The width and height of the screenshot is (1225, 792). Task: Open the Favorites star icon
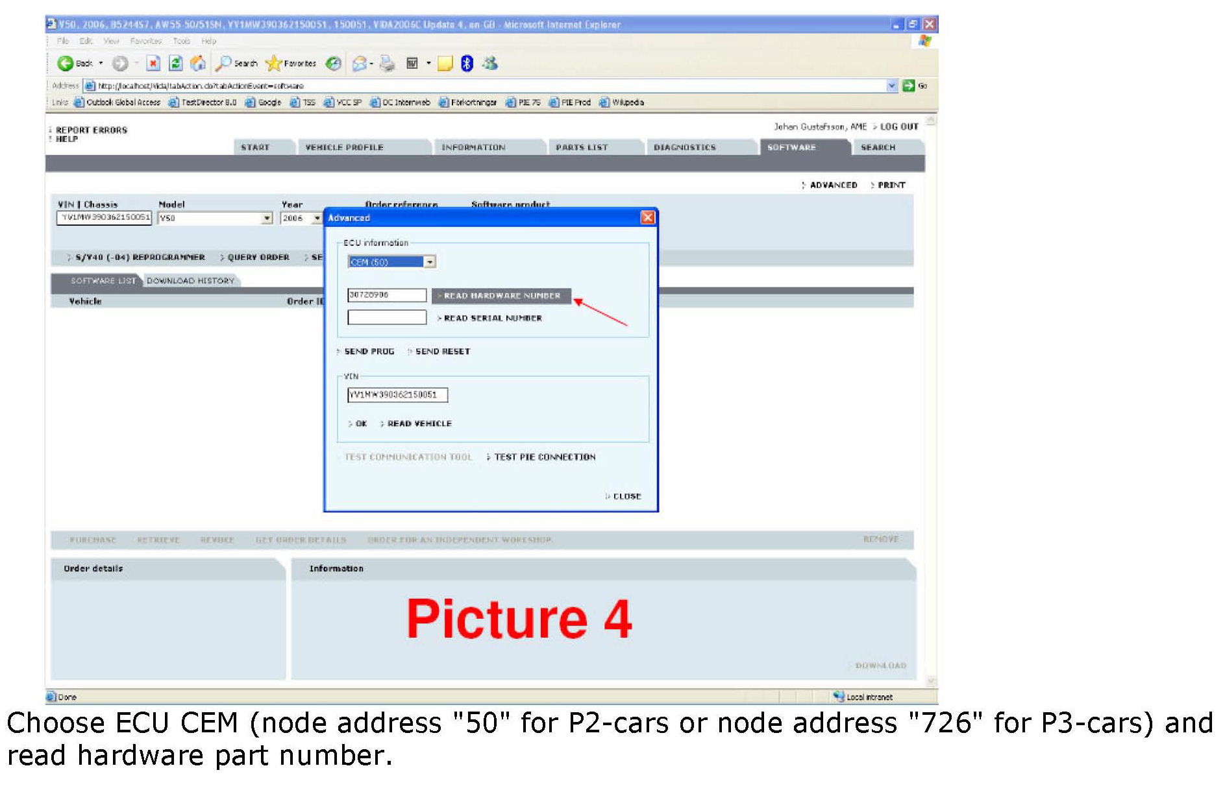[273, 63]
